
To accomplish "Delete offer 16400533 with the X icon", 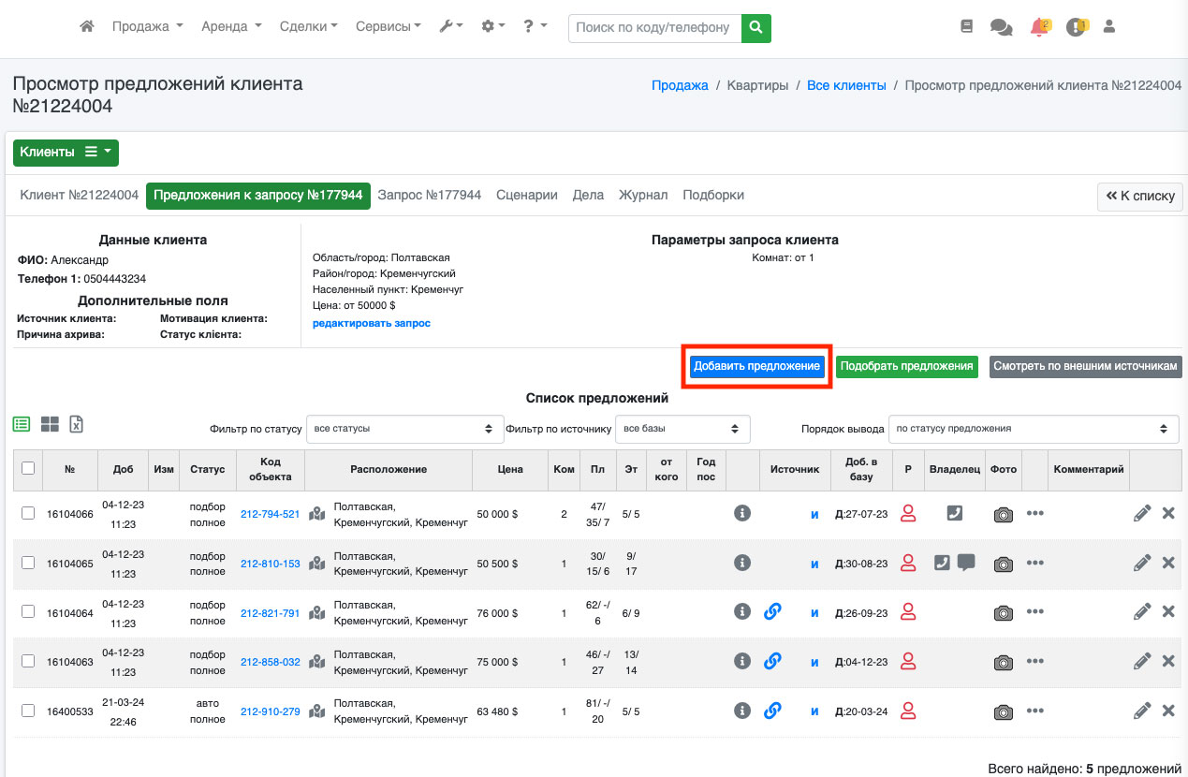I will [1168, 711].
